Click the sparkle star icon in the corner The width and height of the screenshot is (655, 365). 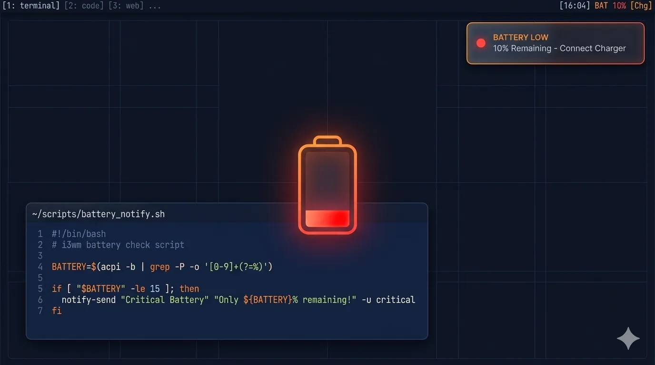[x=628, y=338]
